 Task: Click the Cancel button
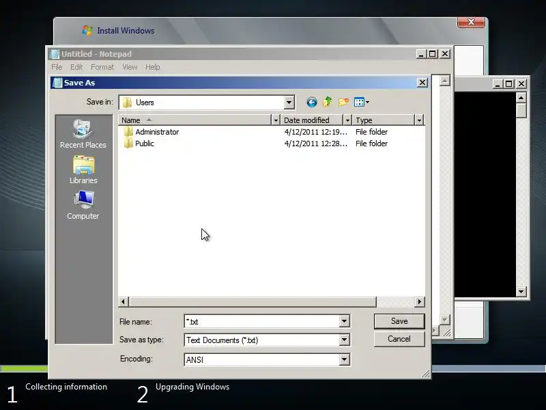point(399,339)
